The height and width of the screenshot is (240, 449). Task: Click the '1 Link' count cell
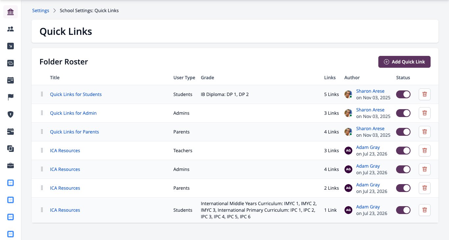pos(330,210)
